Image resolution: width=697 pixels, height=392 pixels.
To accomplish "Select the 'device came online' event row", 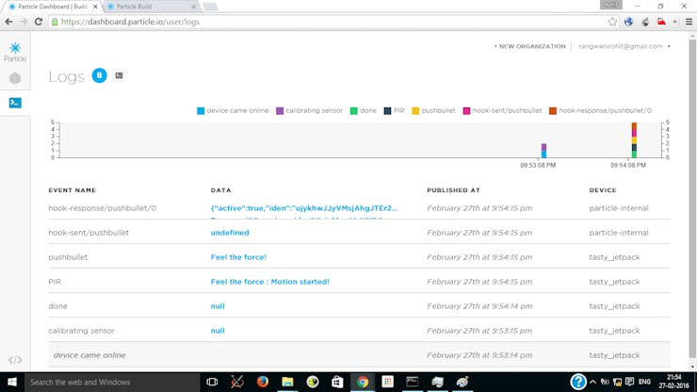I will pyautogui.click(x=359, y=355).
